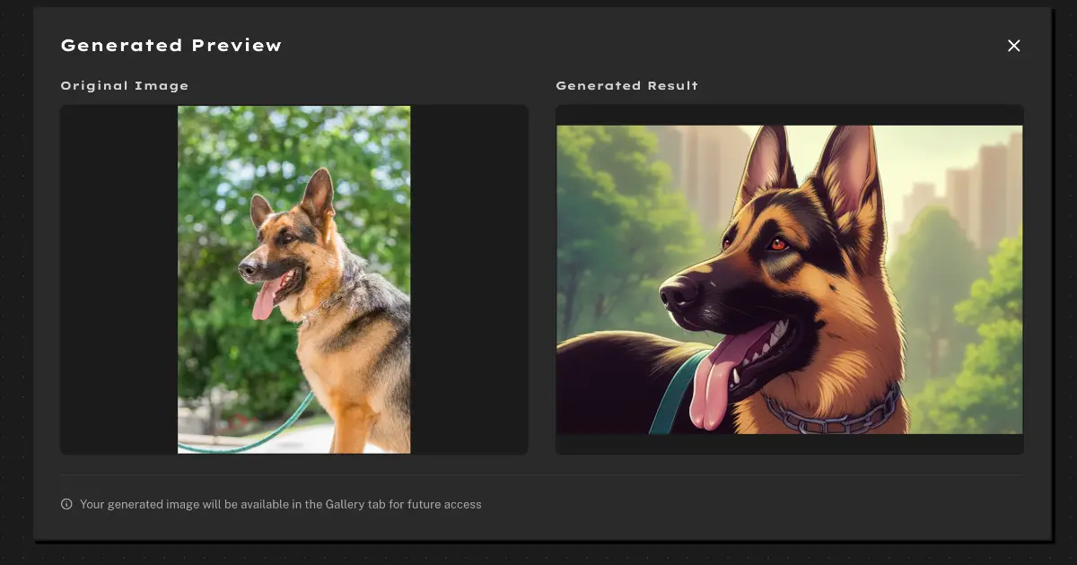Image resolution: width=1077 pixels, height=565 pixels.
Task: Click the info icon beside gallery notice
Action: click(66, 504)
